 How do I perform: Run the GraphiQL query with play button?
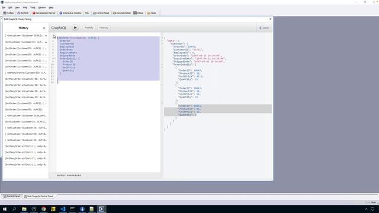[75, 28]
